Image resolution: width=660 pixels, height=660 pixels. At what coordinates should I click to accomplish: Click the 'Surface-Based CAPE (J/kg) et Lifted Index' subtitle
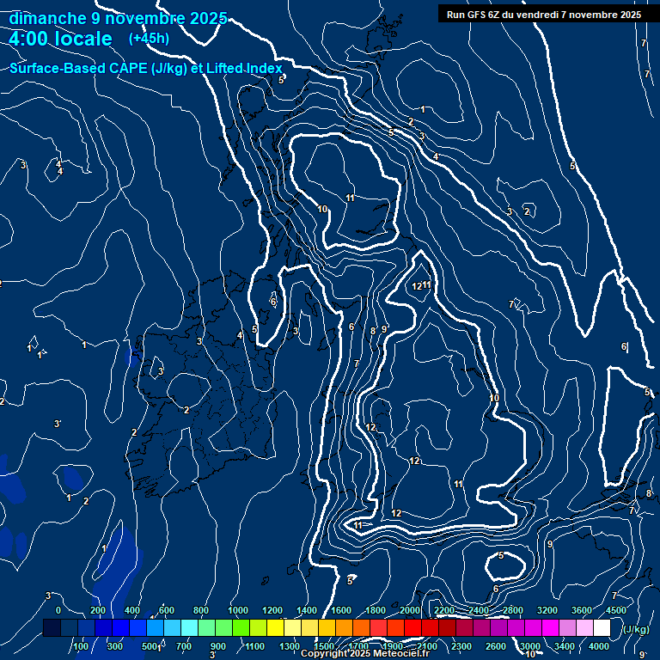[146, 68]
